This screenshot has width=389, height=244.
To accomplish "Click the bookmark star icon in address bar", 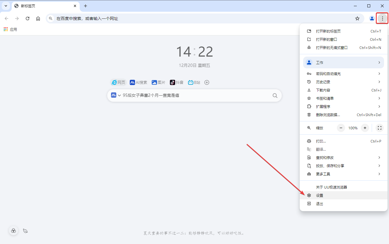I will 357,18.
